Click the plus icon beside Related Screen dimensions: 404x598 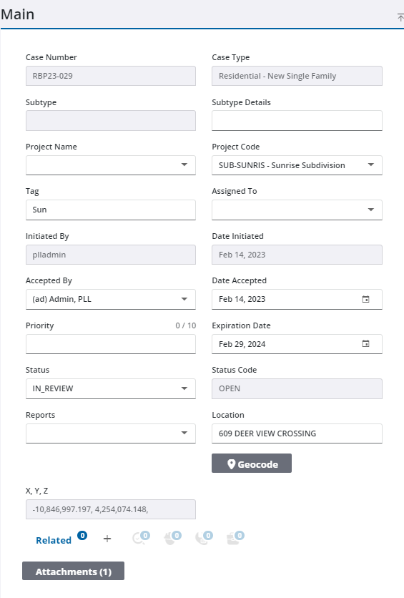[x=107, y=539]
